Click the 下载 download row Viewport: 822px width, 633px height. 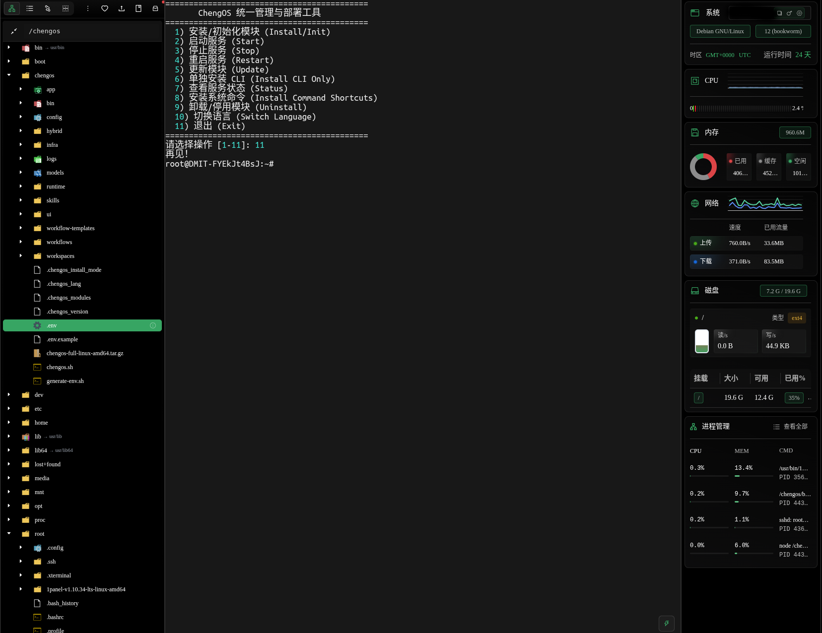tap(747, 261)
